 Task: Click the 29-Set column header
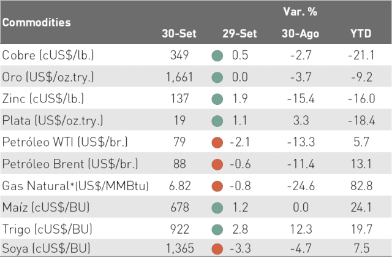(239, 34)
